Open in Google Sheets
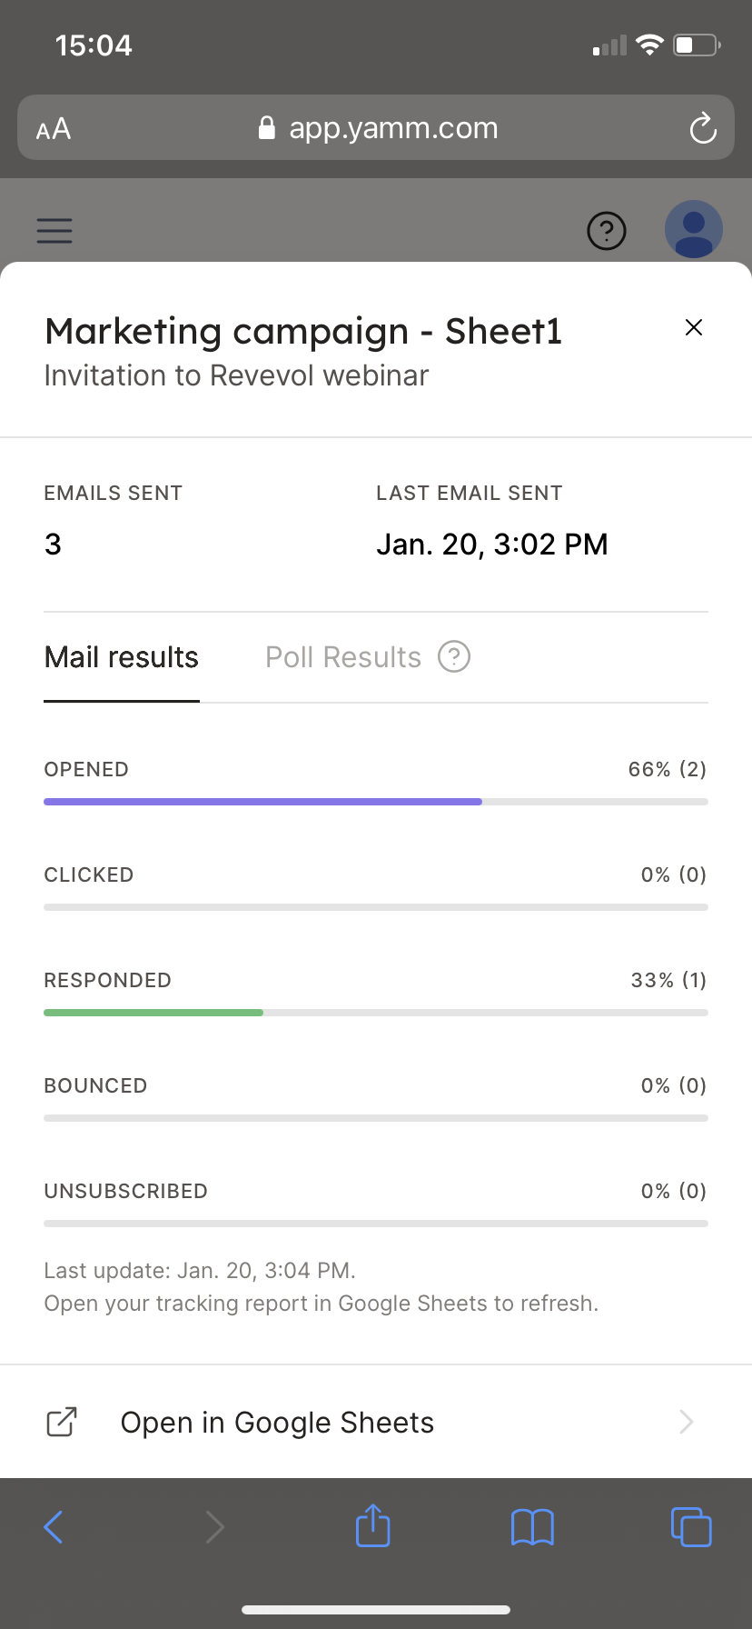Image resolution: width=752 pixels, height=1629 pixels. (x=277, y=1423)
